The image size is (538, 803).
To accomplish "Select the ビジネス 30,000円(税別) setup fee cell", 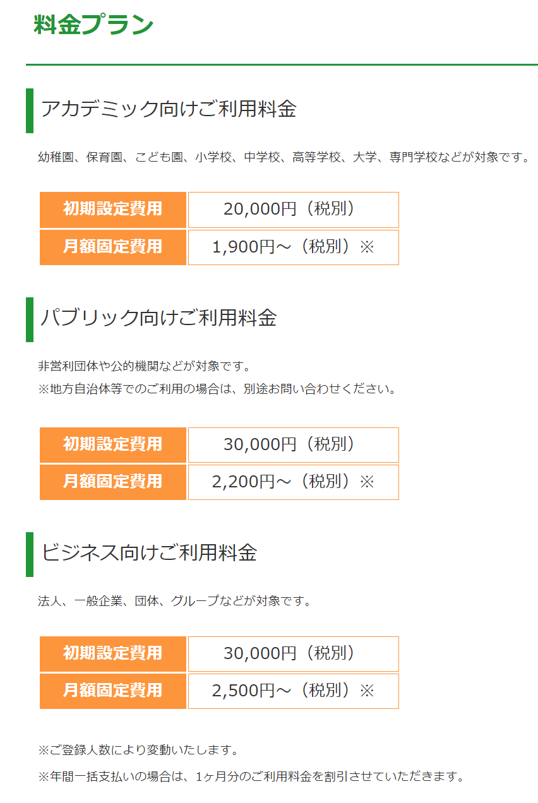I will pyautogui.click(x=294, y=653).
